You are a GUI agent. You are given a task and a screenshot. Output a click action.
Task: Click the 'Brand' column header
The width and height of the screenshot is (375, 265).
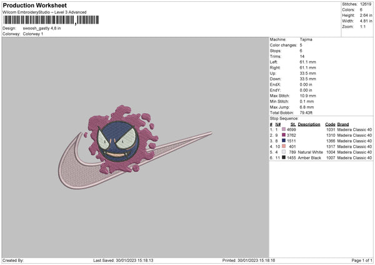coord(343,124)
